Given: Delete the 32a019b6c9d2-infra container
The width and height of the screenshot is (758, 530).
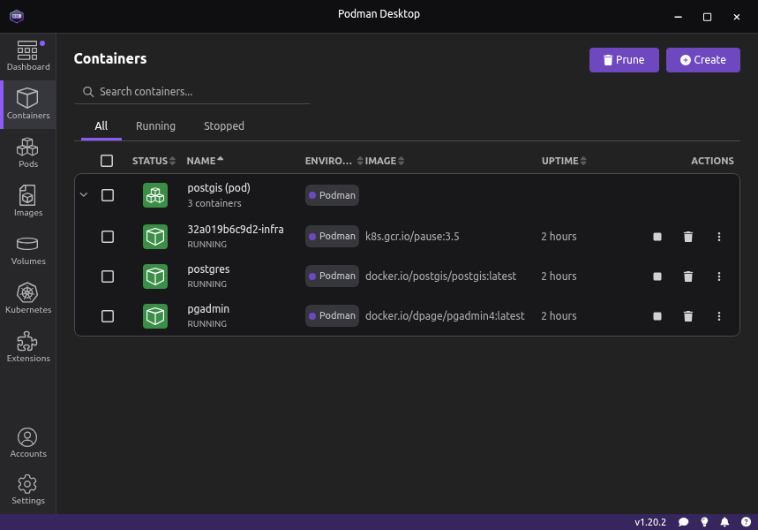Looking at the screenshot, I should click(688, 237).
